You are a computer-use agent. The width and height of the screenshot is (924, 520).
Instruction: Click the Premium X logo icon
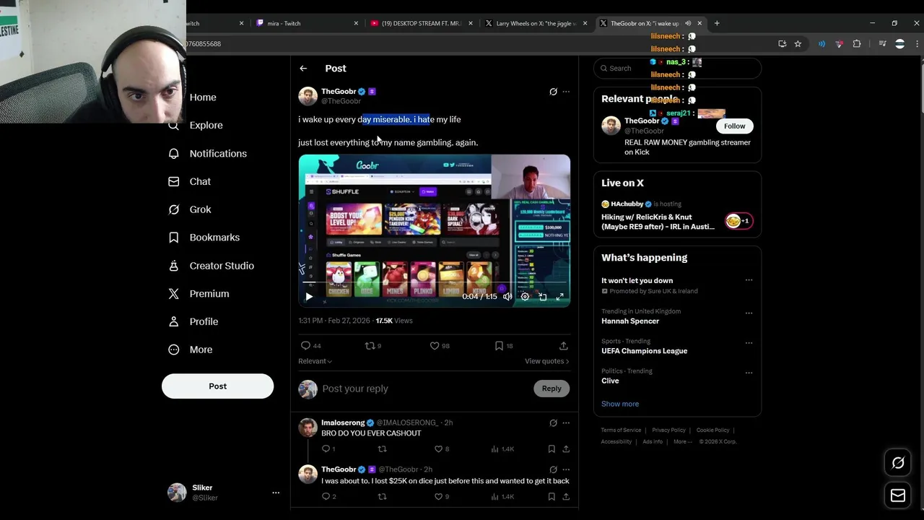(x=173, y=293)
